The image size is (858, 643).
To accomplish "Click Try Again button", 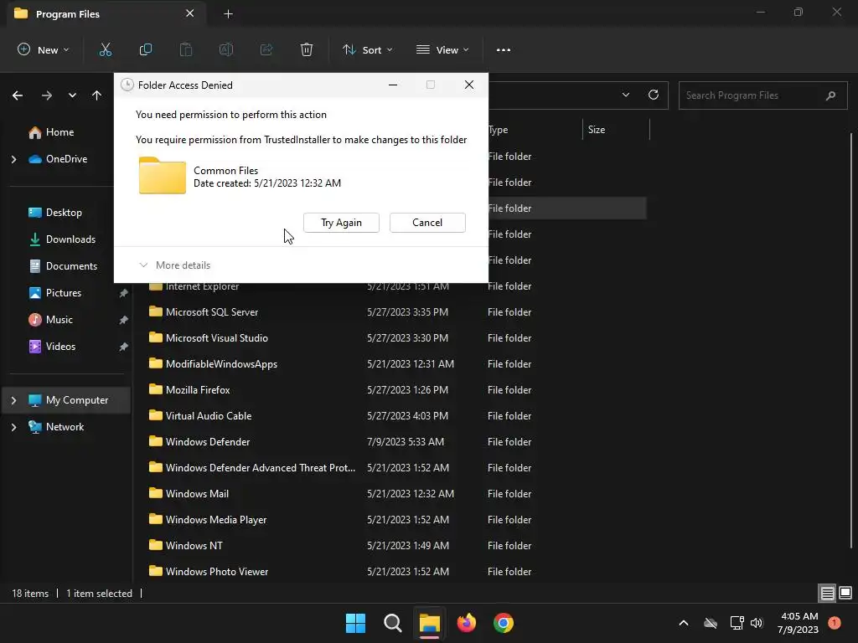I will tap(341, 223).
